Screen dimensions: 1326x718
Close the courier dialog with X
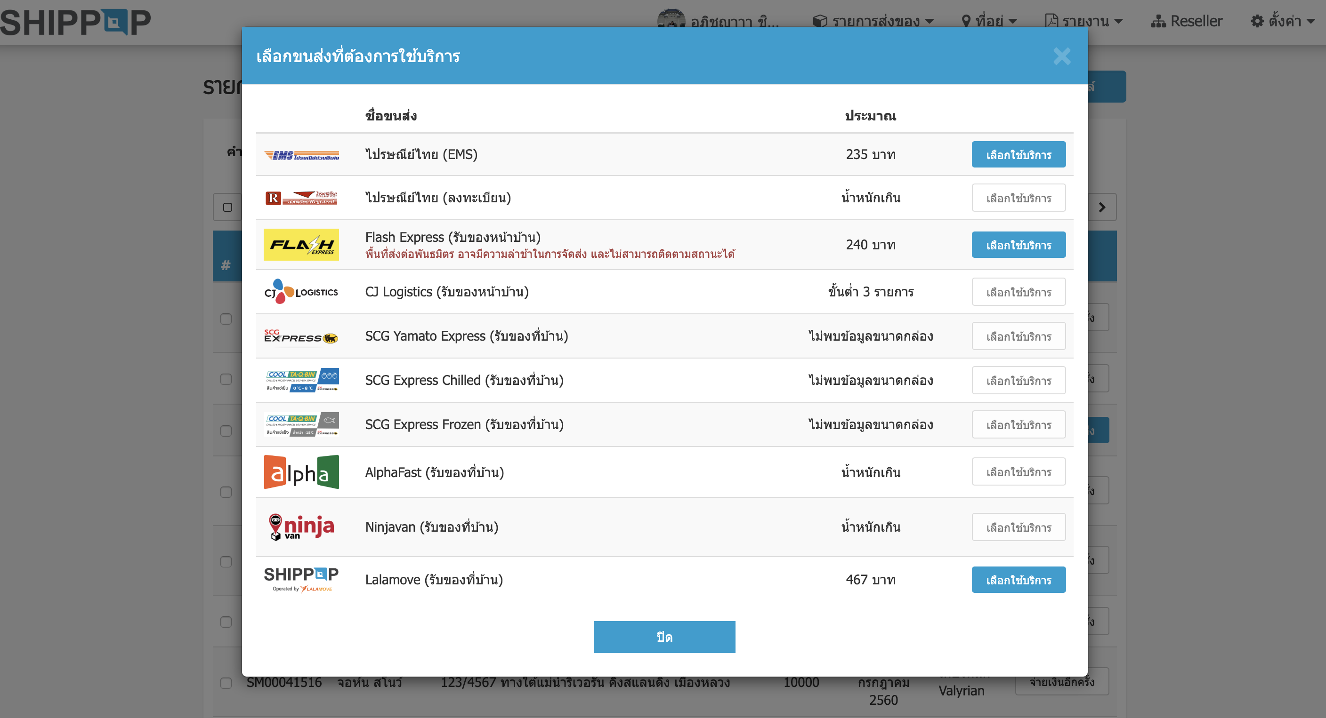[x=1061, y=56]
